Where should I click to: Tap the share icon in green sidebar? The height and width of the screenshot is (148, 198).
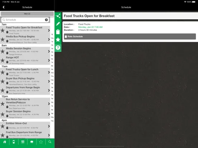click(58, 16)
